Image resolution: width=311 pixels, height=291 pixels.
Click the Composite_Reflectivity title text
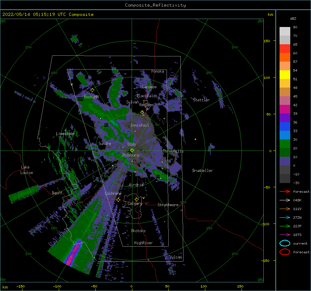click(155, 5)
